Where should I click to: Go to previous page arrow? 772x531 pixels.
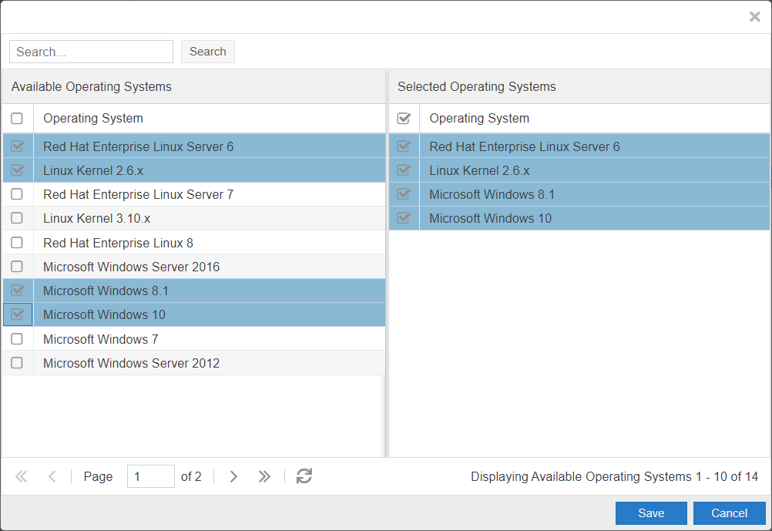(x=52, y=476)
